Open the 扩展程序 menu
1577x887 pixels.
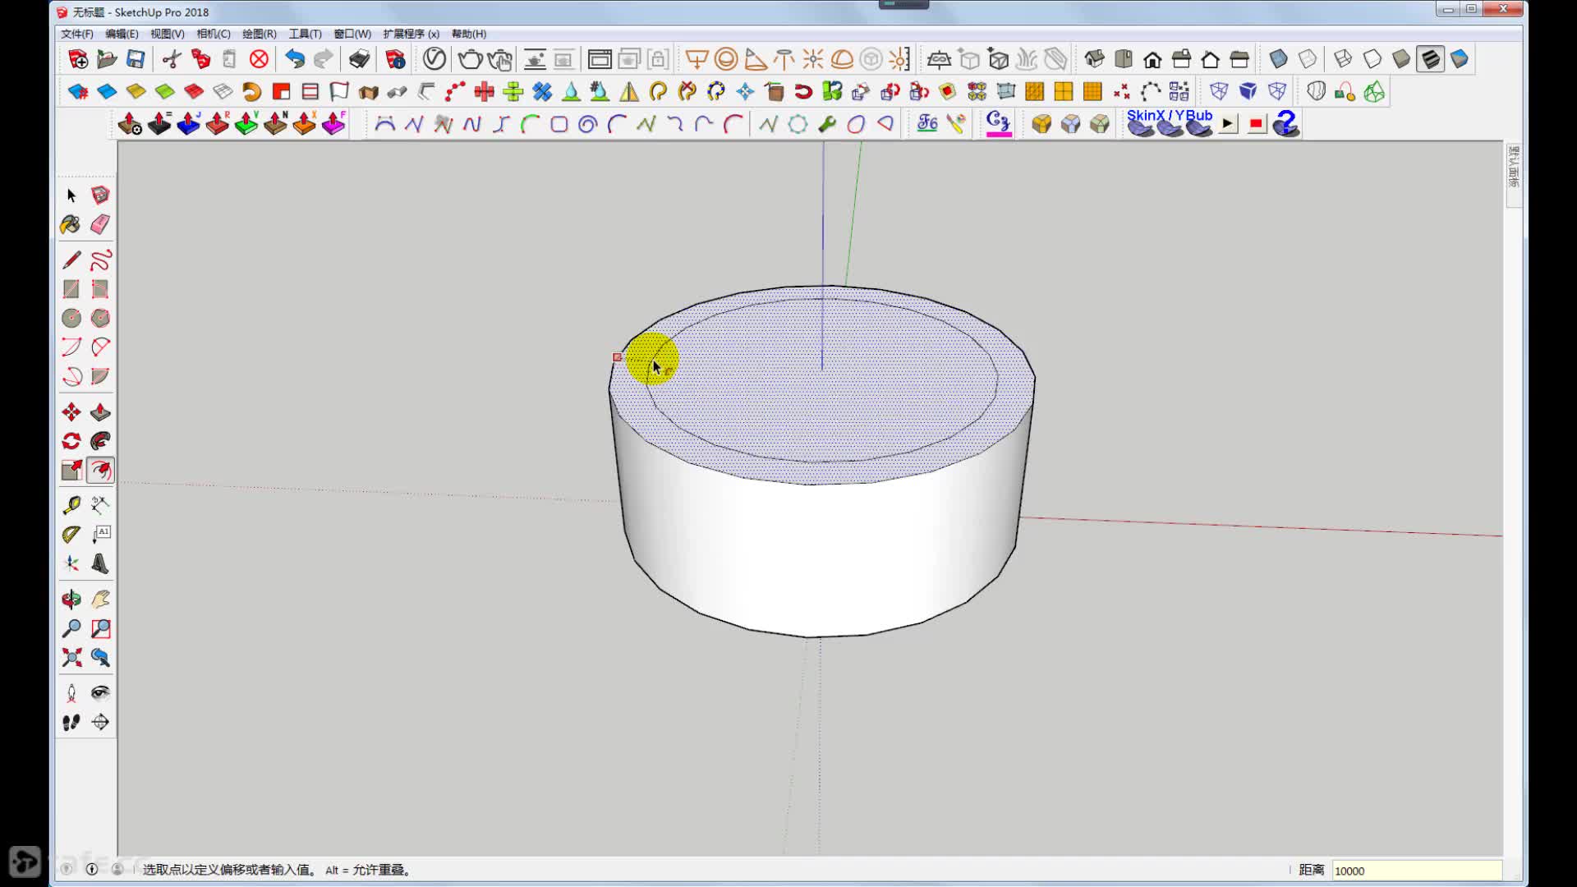coord(411,34)
